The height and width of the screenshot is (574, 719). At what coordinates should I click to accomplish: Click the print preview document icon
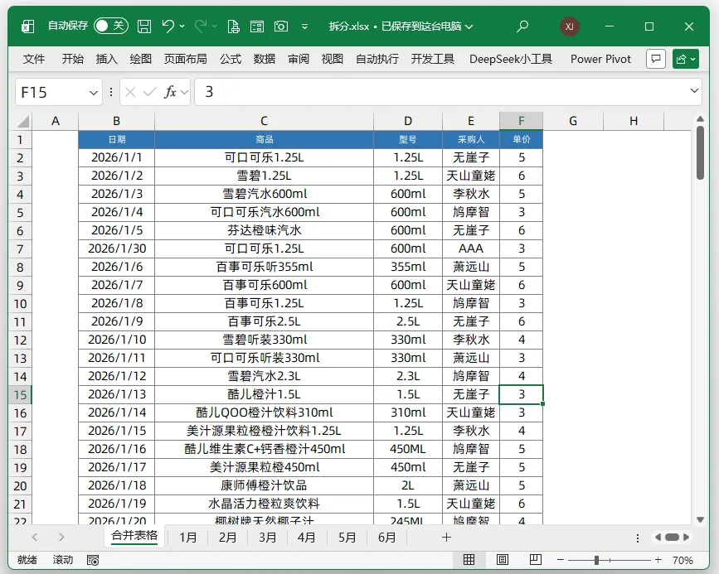233,27
